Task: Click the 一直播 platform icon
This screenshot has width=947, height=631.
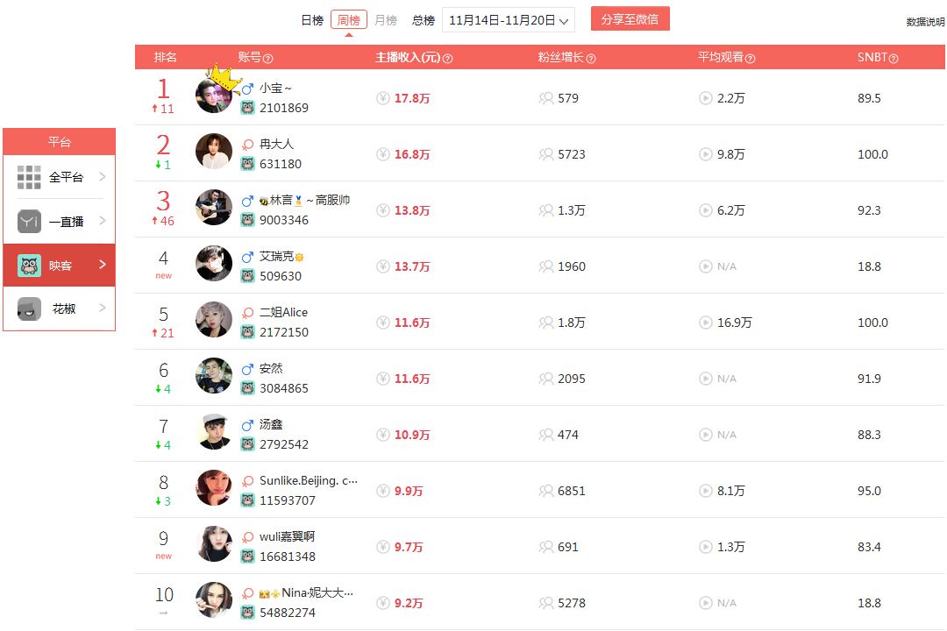Action: (29, 221)
